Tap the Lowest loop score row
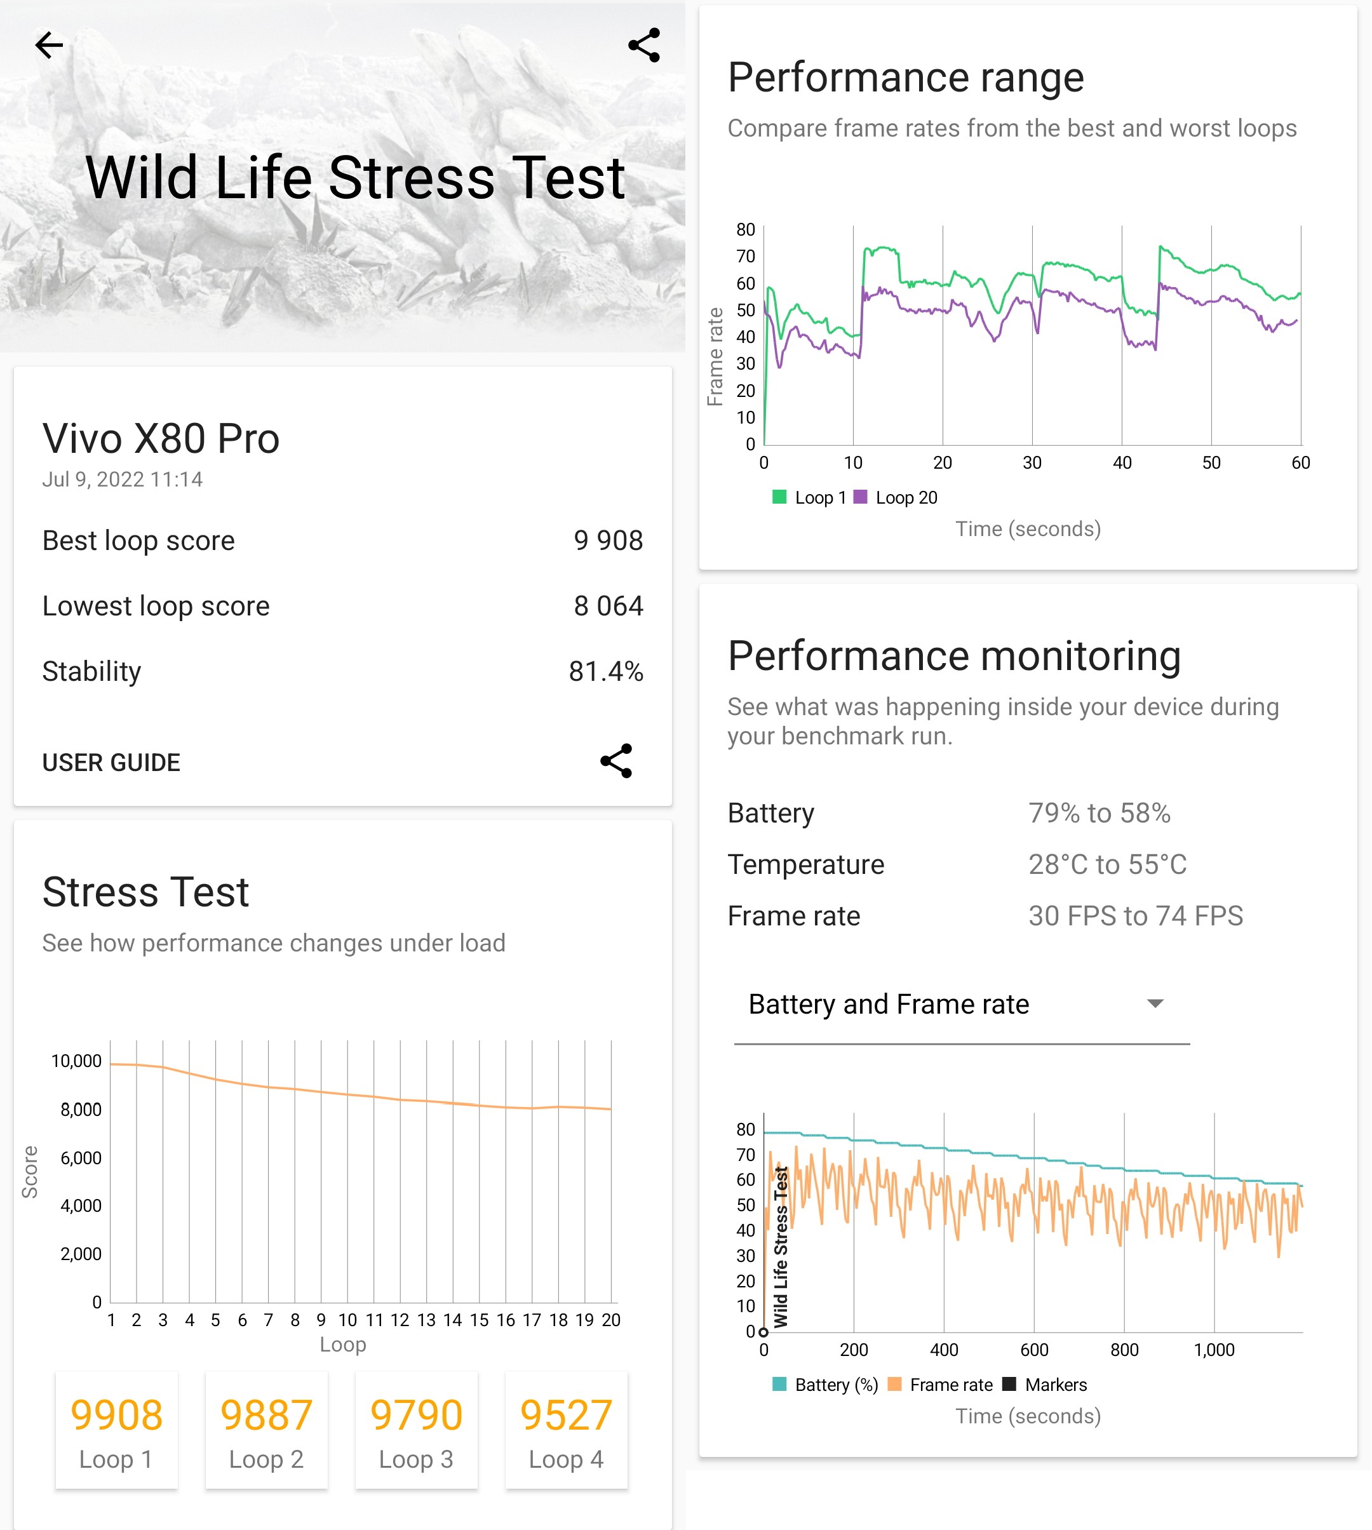The width and height of the screenshot is (1372, 1530). click(342, 607)
